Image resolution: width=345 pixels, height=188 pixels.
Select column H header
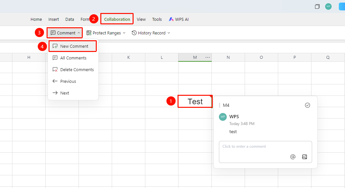(x=29, y=57)
